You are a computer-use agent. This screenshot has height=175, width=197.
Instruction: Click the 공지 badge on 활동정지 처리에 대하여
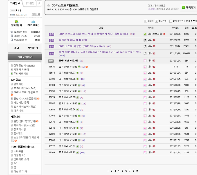pyautogui.click(x=52, y=40)
